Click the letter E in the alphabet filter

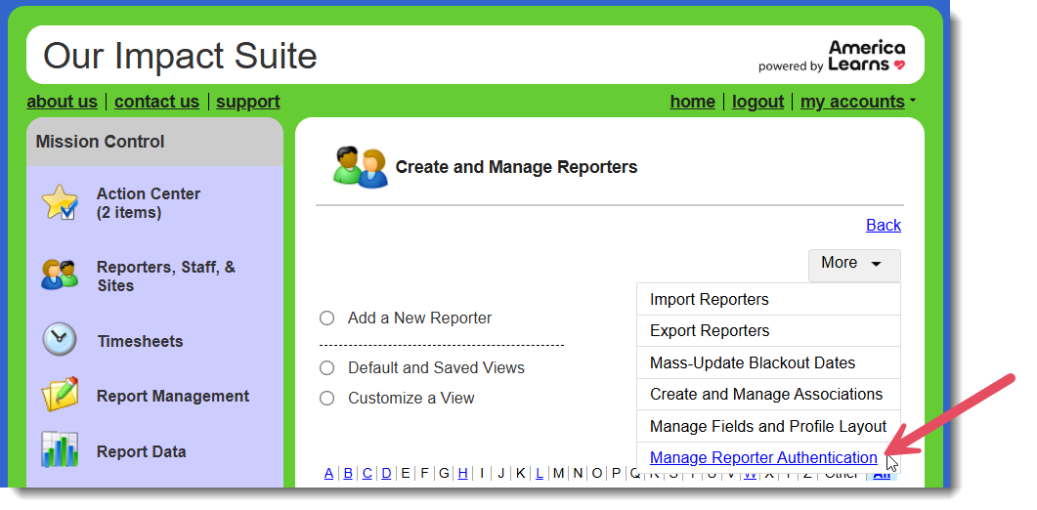pyautogui.click(x=406, y=473)
